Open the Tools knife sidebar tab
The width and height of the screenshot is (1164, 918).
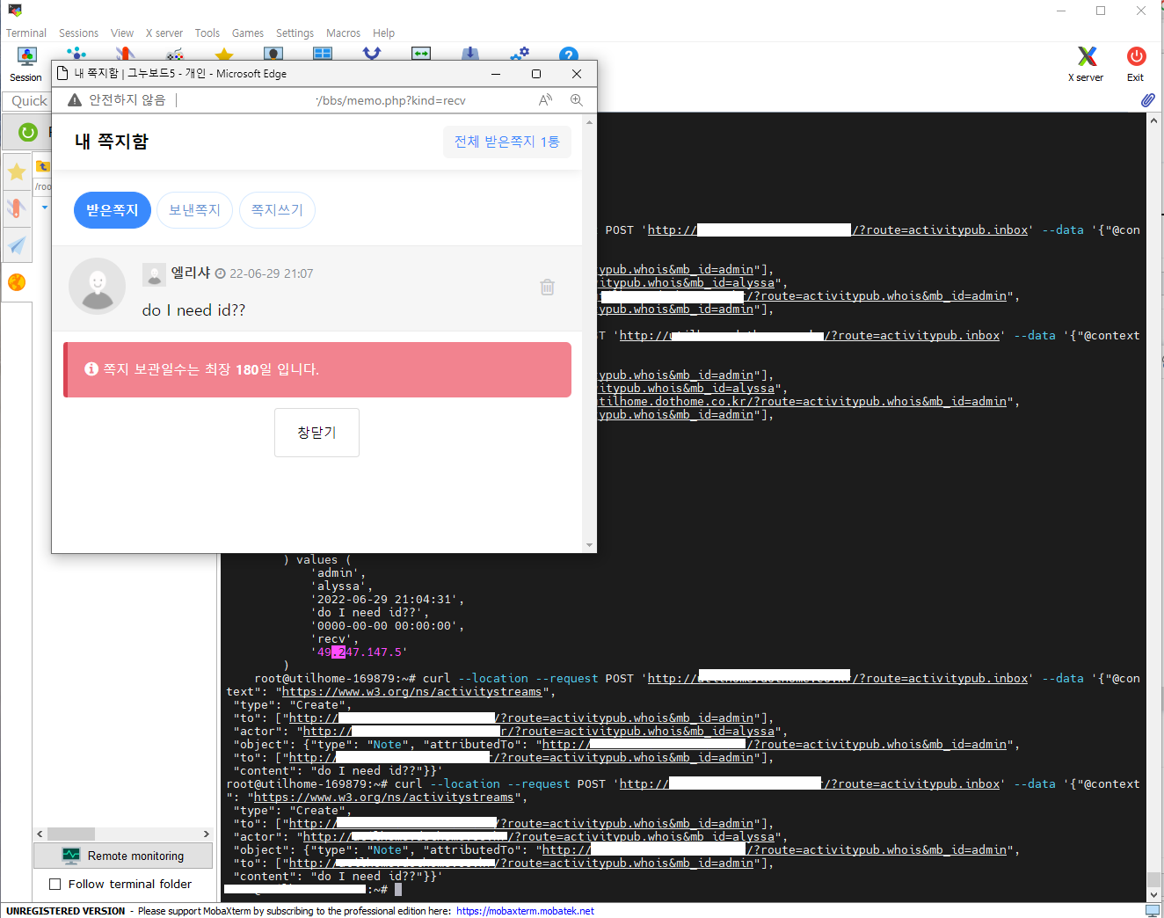click(x=17, y=208)
